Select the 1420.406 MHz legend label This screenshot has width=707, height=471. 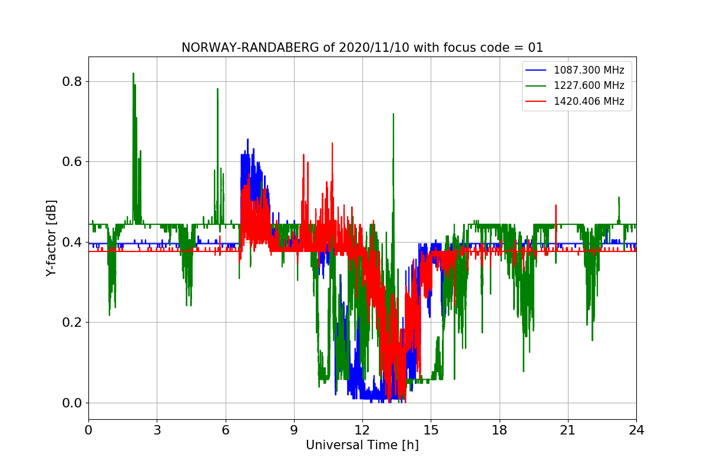coord(589,101)
